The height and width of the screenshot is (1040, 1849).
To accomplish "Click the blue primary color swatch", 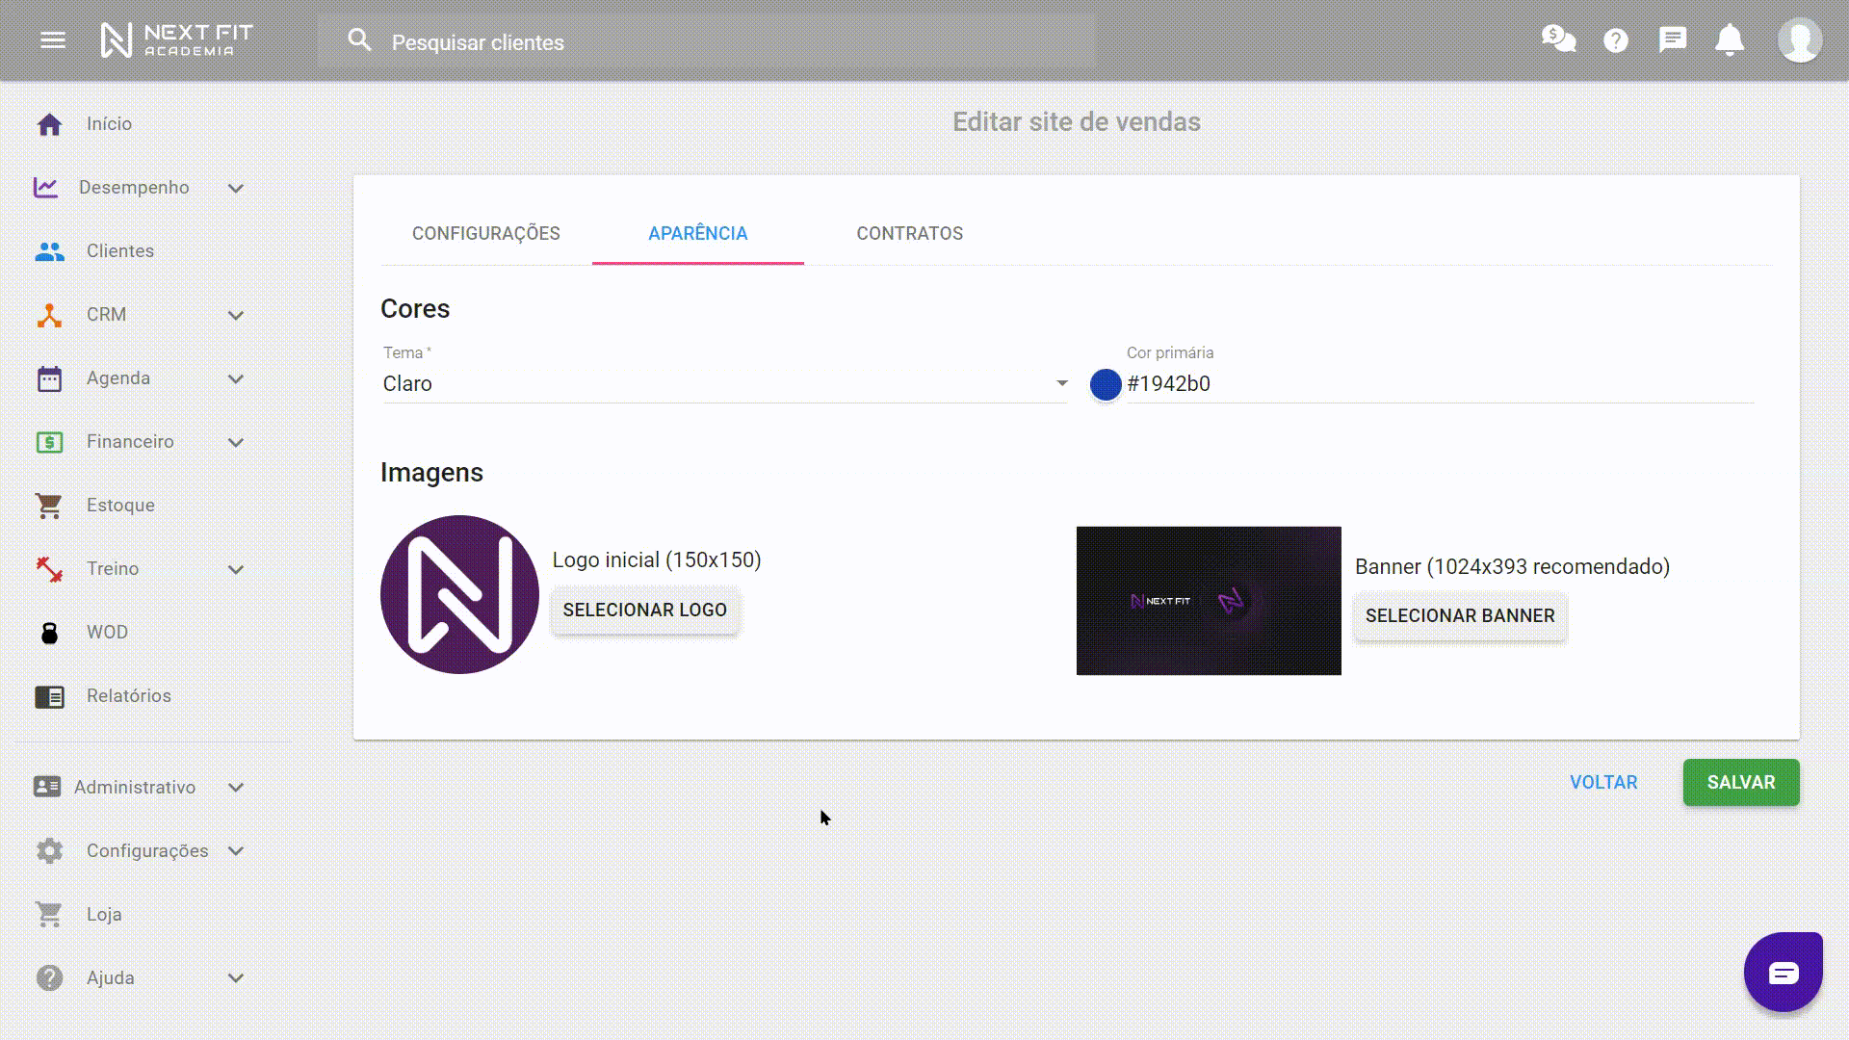I will 1105,384.
